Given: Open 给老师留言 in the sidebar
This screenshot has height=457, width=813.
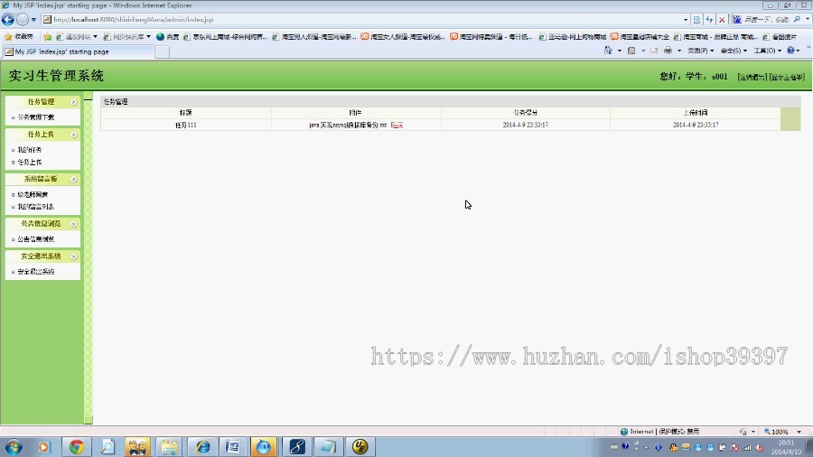Looking at the screenshot, I should point(33,194).
